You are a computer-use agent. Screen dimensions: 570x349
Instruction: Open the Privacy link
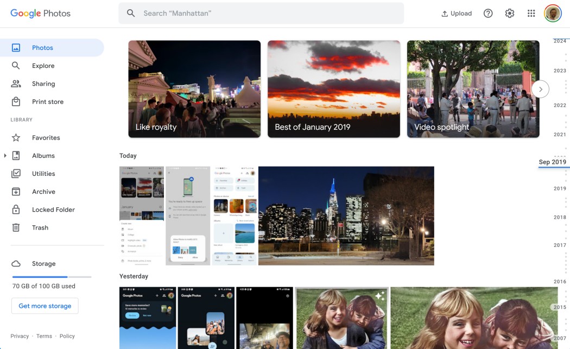[x=20, y=336]
